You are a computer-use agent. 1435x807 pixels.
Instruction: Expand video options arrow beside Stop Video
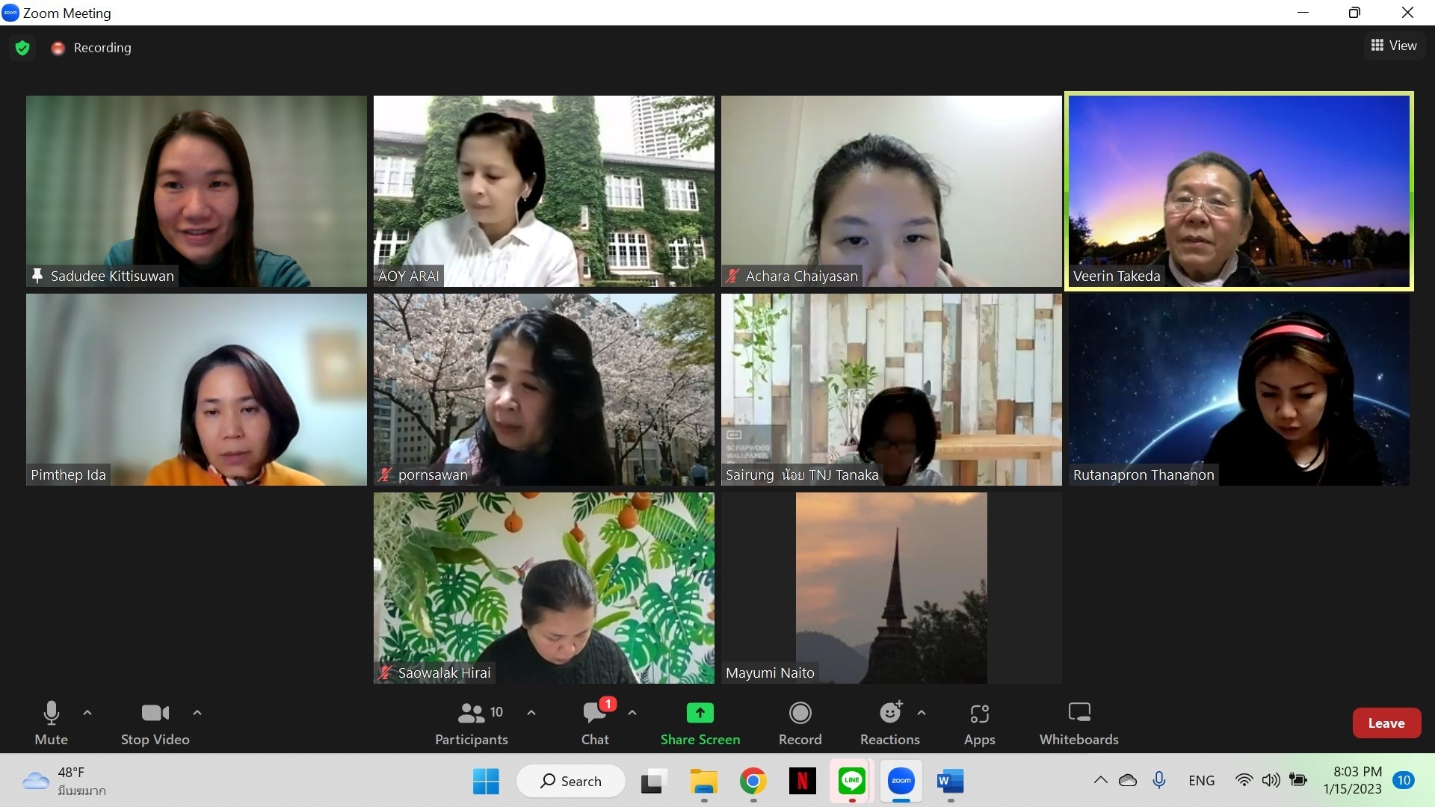[197, 713]
